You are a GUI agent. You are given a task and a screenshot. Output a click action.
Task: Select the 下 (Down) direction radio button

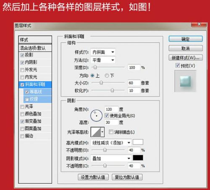(107, 76)
